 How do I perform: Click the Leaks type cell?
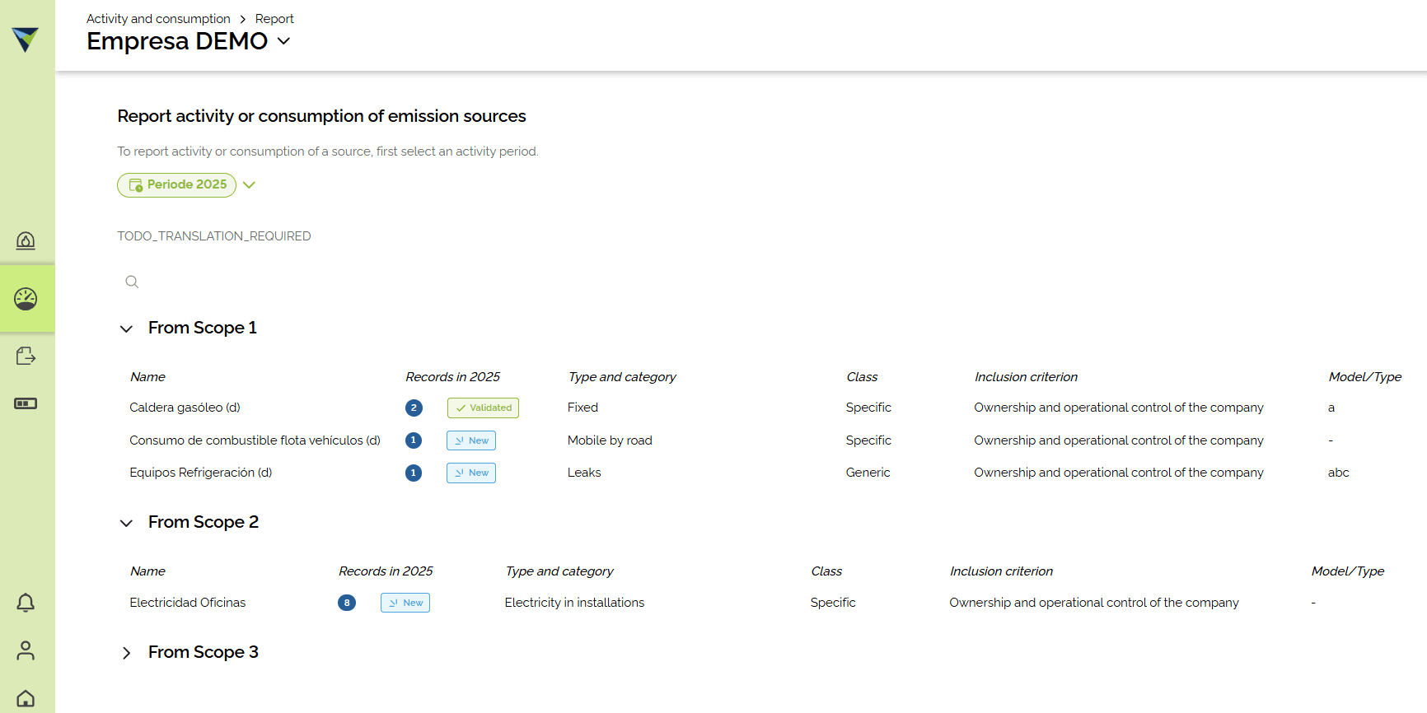(584, 473)
